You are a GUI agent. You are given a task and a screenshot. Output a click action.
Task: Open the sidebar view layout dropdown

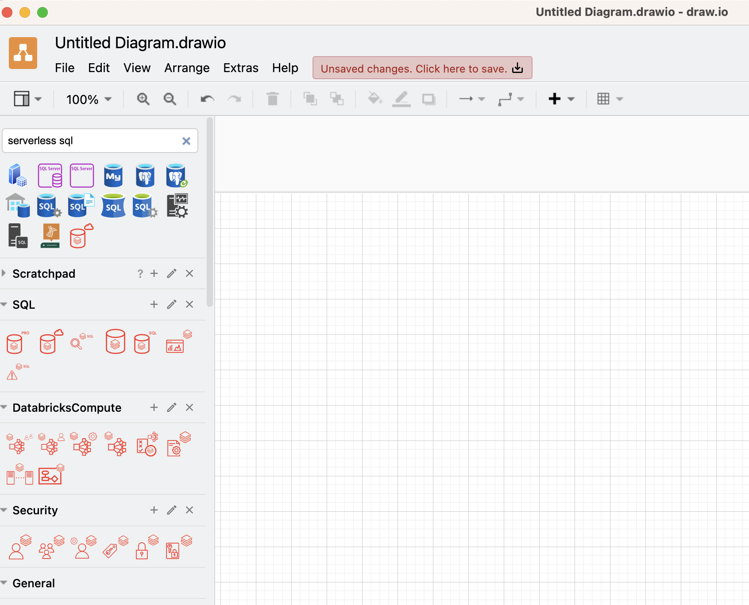click(x=27, y=99)
